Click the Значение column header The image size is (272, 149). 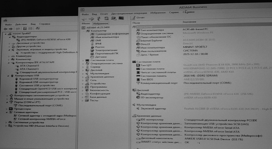point(189,22)
